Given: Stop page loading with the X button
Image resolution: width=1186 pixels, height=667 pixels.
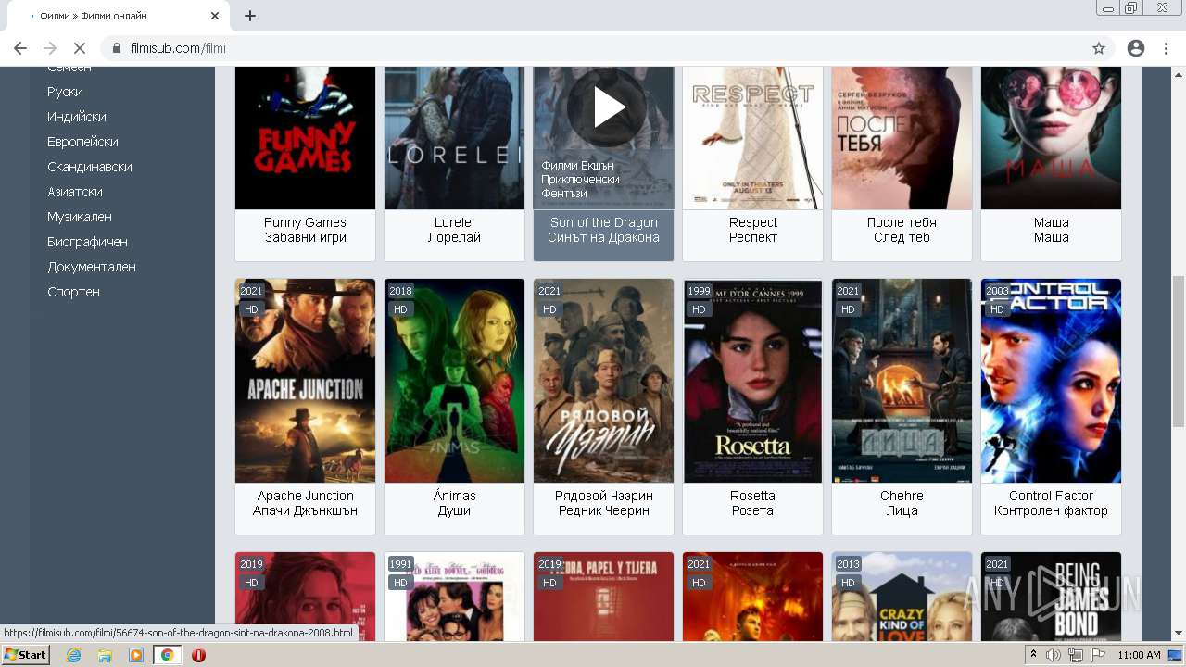Looking at the screenshot, I should pos(80,48).
